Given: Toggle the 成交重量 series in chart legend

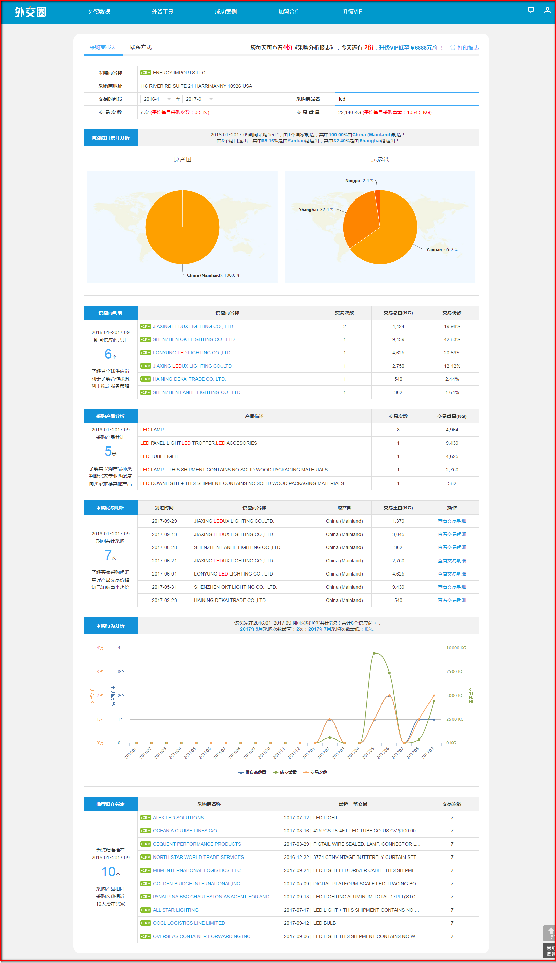Looking at the screenshot, I should 285,772.
